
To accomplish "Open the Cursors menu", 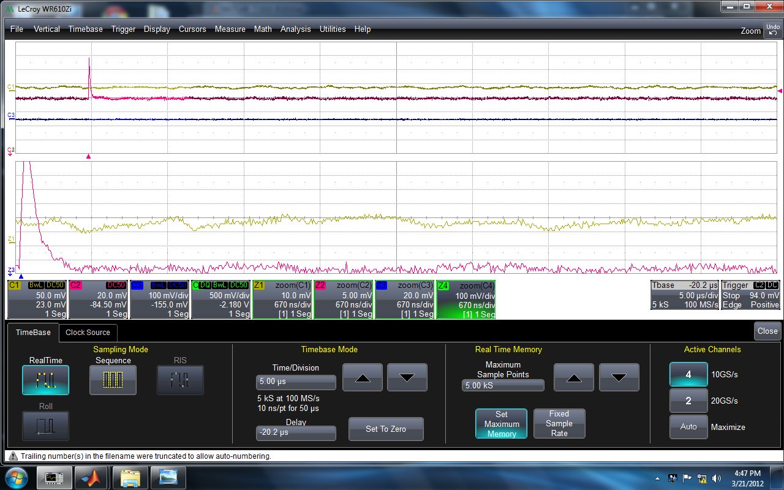I will tap(192, 29).
